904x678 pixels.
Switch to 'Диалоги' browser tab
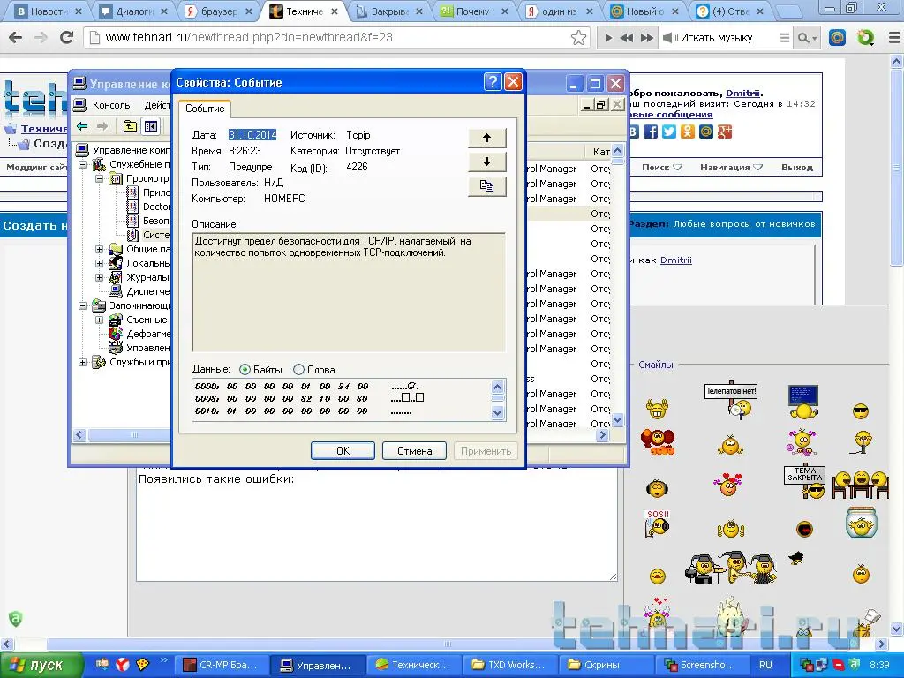[x=134, y=11]
